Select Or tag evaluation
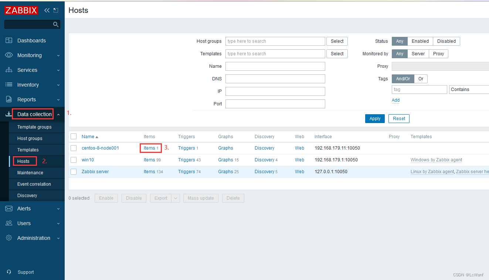The width and height of the screenshot is (489, 280). [421, 79]
